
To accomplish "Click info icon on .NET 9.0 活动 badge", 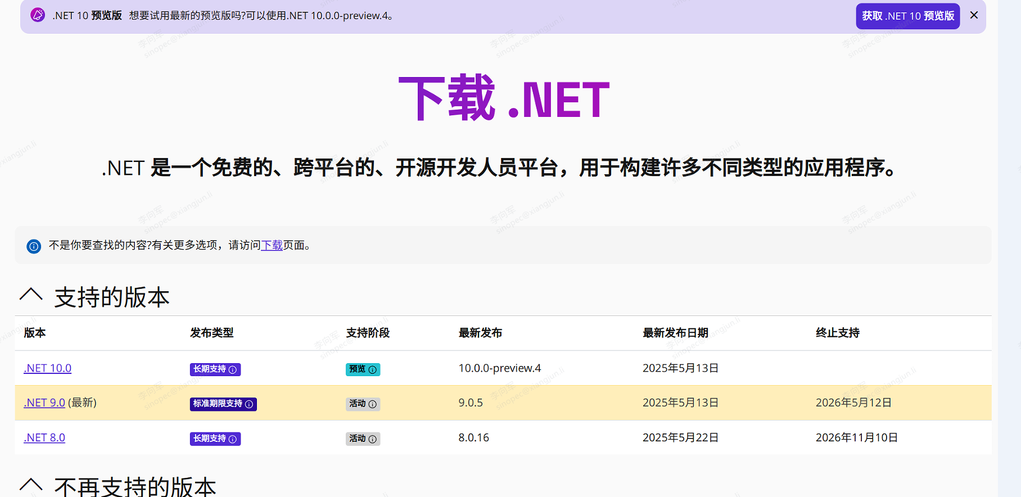I will (372, 404).
